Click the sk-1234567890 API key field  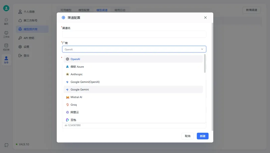(x=134, y=125)
